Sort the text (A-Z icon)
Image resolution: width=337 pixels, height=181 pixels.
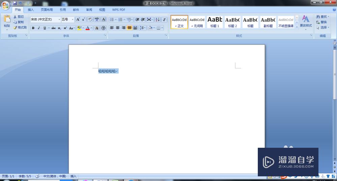[x=157, y=19]
